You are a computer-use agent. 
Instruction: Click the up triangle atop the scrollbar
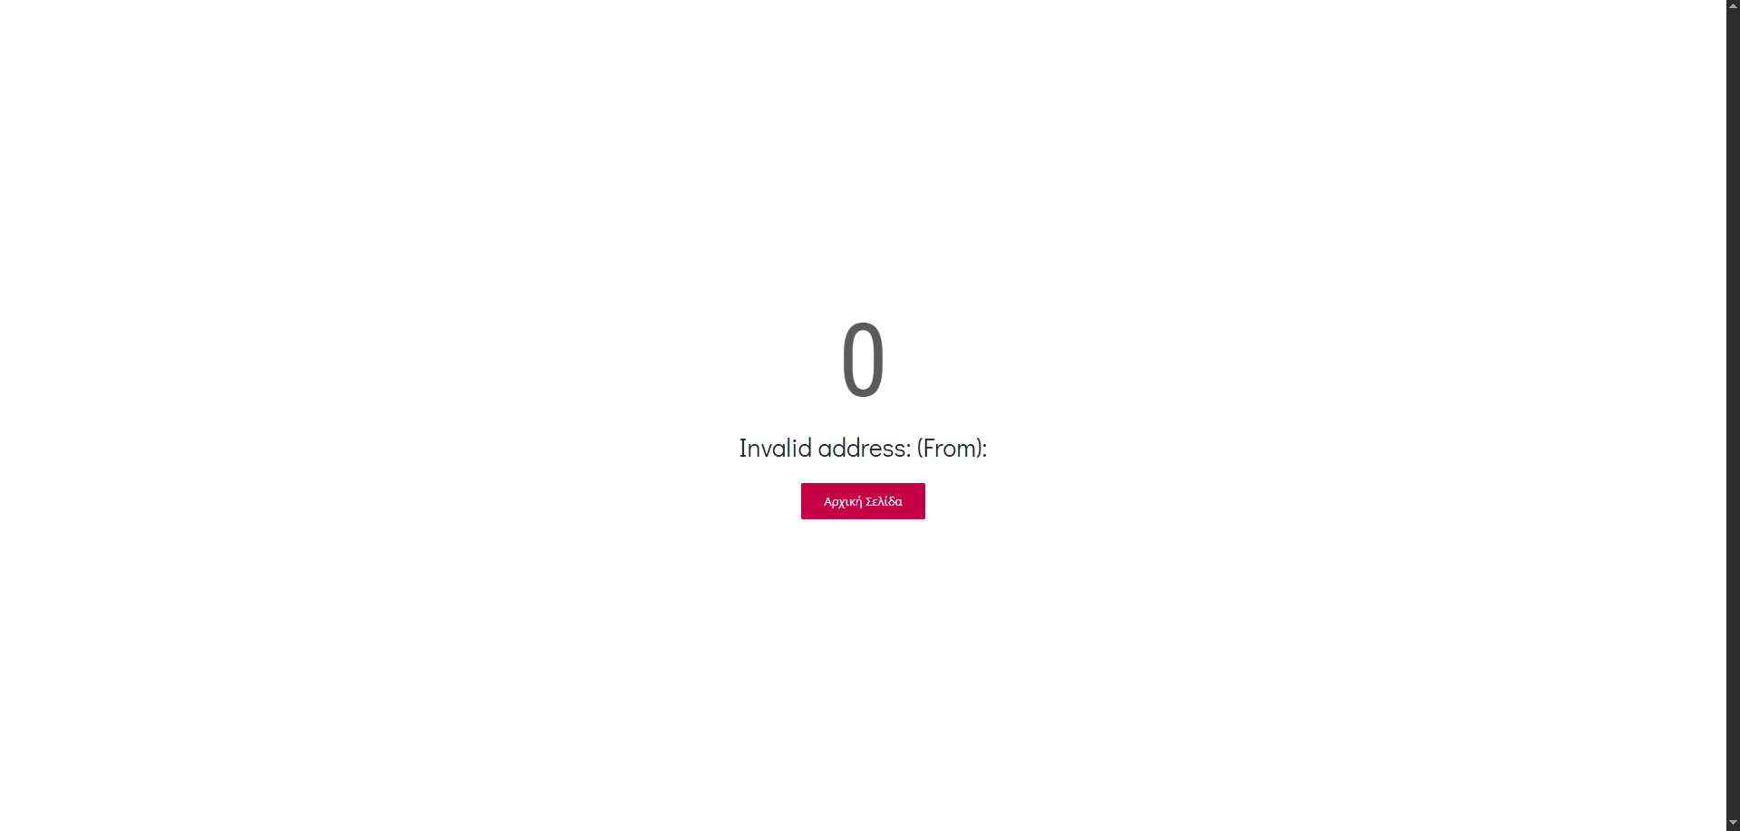click(x=1733, y=7)
